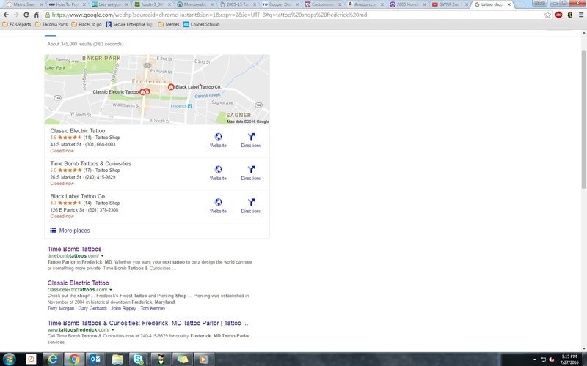Open the Places to go bookmark folder
The image size is (587, 366).
point(87,24)
